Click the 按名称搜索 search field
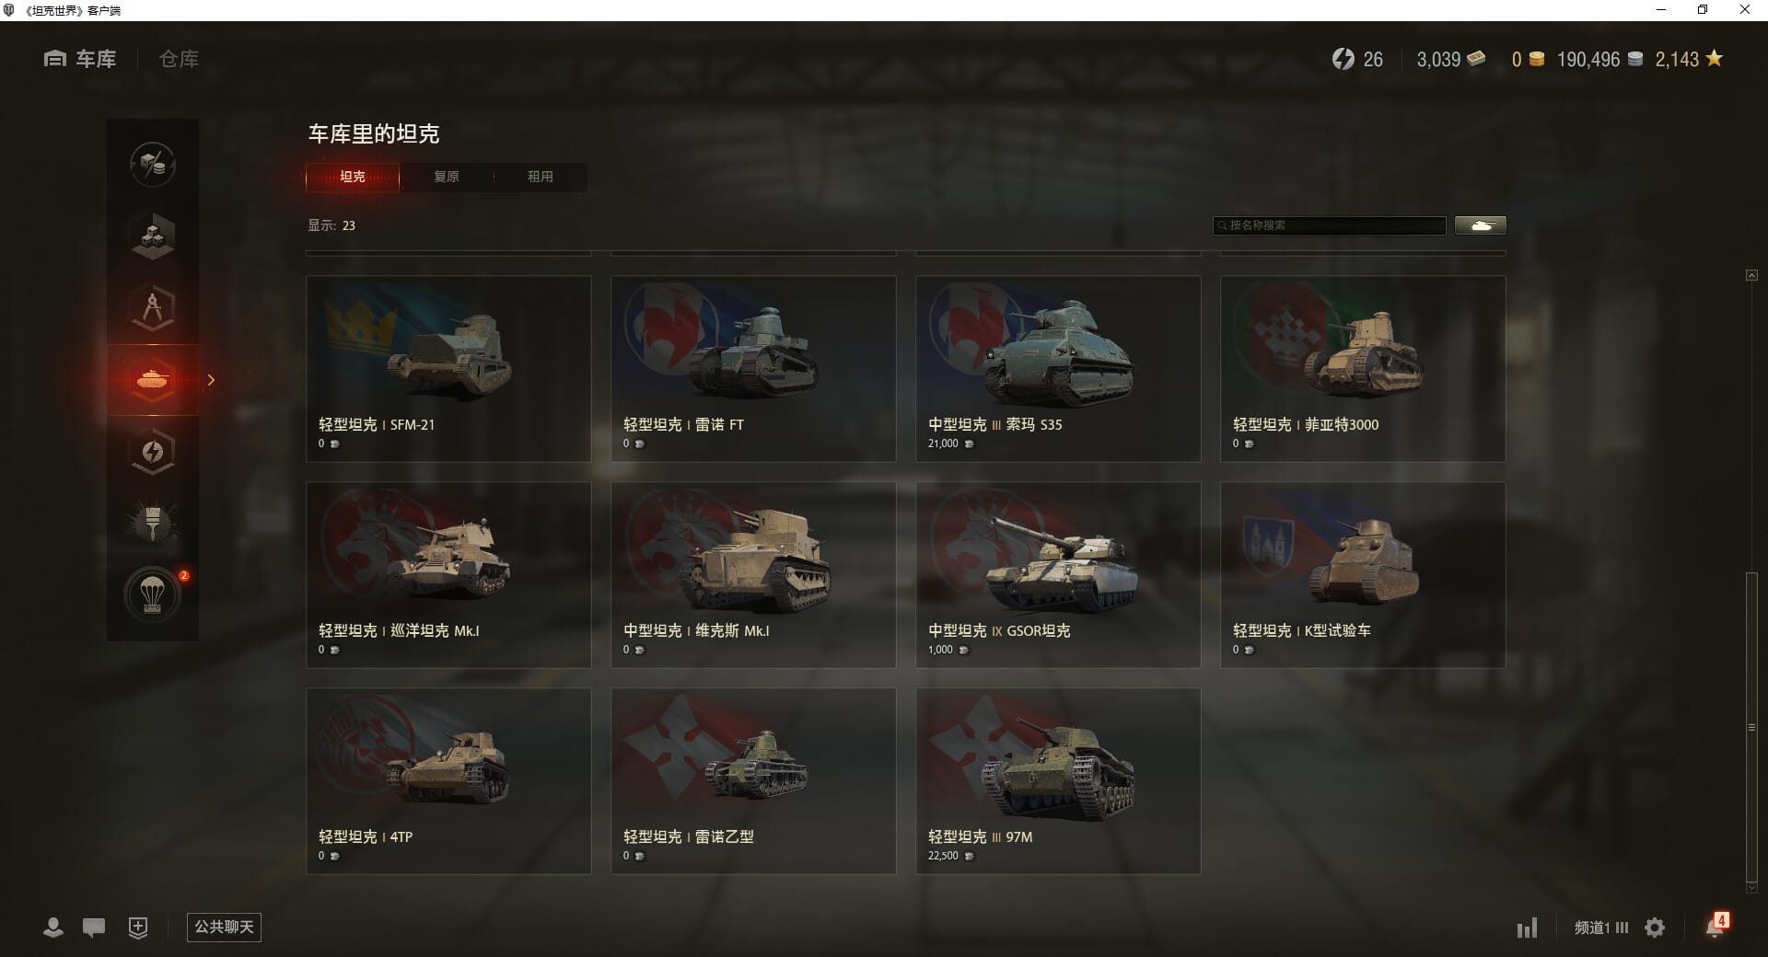1768x957 pixels. tap(1330, 225)
